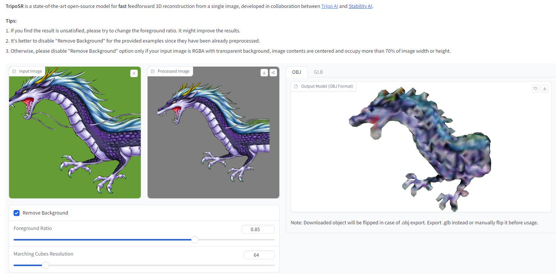Image resolution: width=556 pixels, height=274 pixels.
Task: Click the Output Model file icon
Action: point(296,86)
